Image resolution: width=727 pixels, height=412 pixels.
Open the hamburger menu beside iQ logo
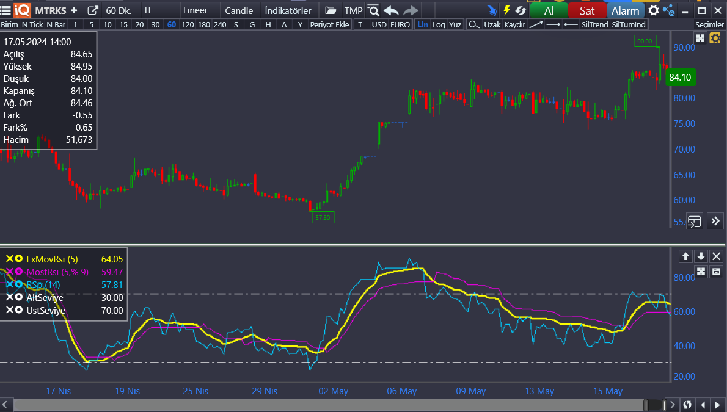[x=5, y=10]
